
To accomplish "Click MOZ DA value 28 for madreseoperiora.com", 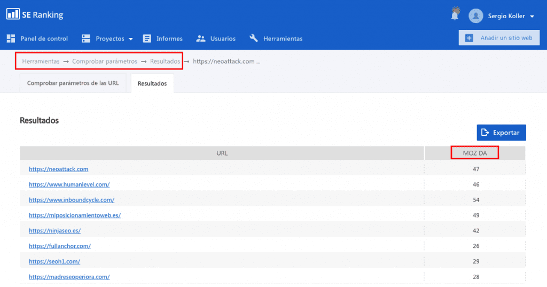I will tap(476, 276).
